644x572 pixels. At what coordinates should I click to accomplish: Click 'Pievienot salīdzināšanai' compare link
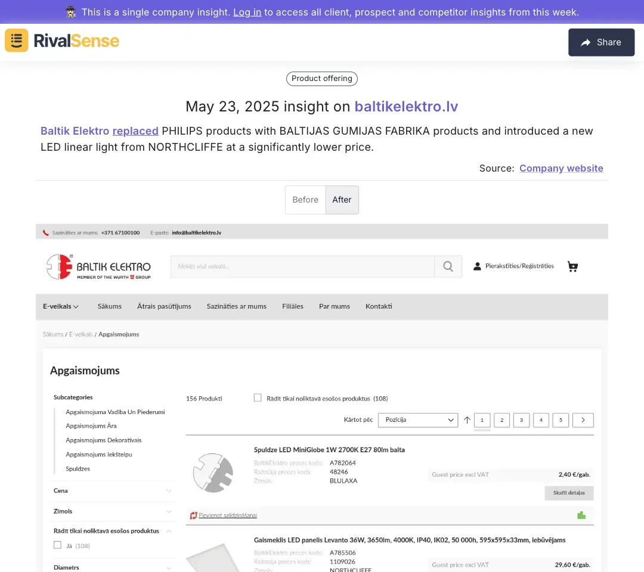click(228, 515)
